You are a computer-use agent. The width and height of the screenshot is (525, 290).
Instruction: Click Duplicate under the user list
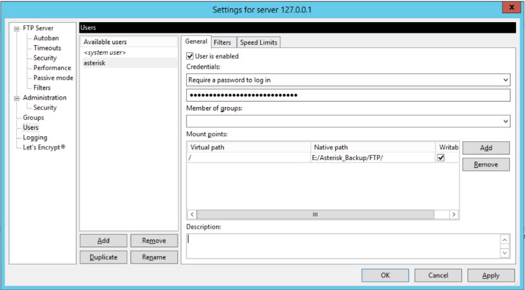103,257
